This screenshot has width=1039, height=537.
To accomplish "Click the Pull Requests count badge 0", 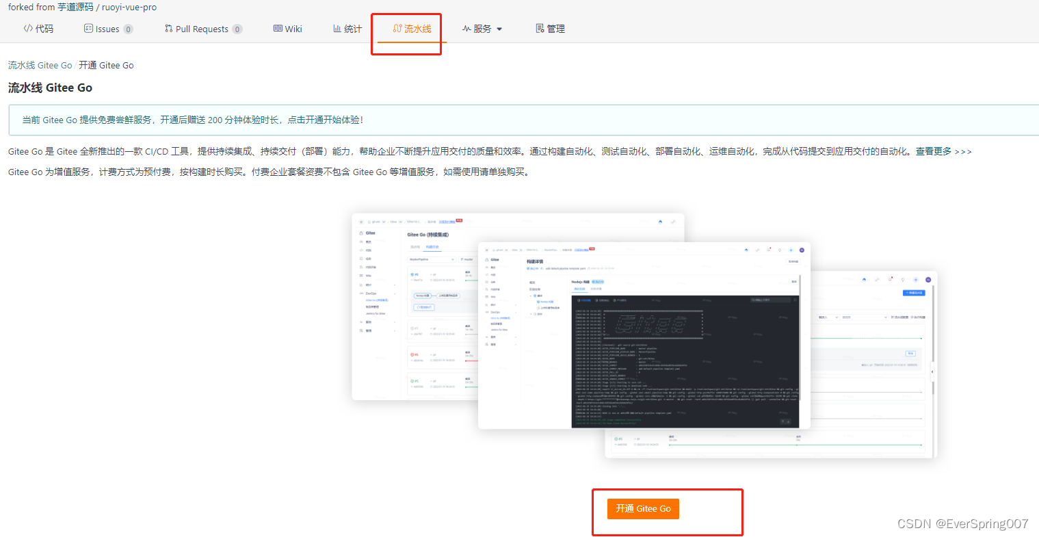I will (x=237, y=29).
